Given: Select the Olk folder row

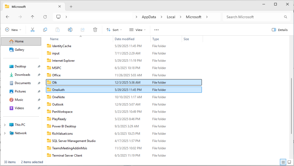Looking at the screenshot, I should (124, 82).
